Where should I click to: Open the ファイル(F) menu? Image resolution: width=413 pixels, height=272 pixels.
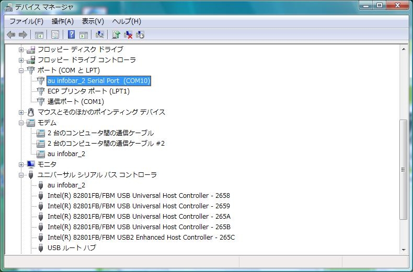coord(26,21)
